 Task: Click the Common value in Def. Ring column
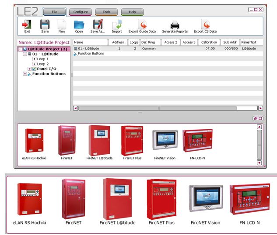149,48
